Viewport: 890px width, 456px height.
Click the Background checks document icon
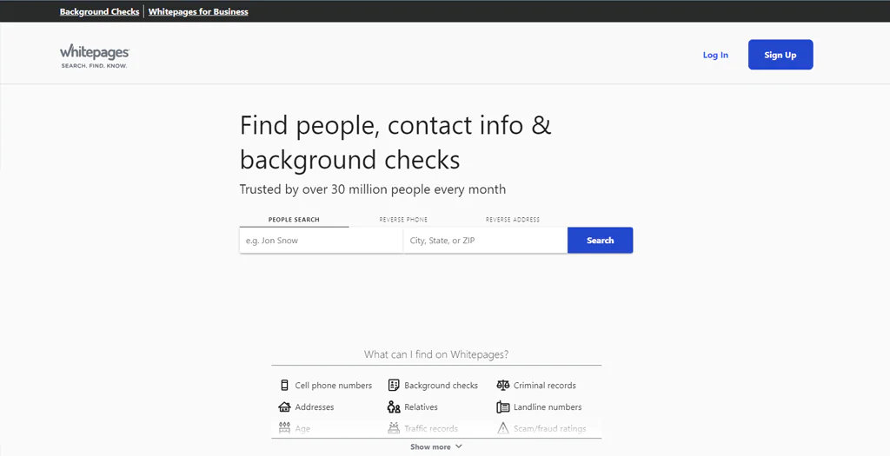click(x=394, y=385)
